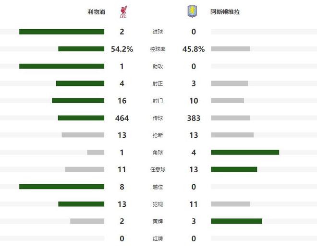Select the 控球率 stat label
The width and height of the screenshot is (317, 249).
[x=157, y=49]
